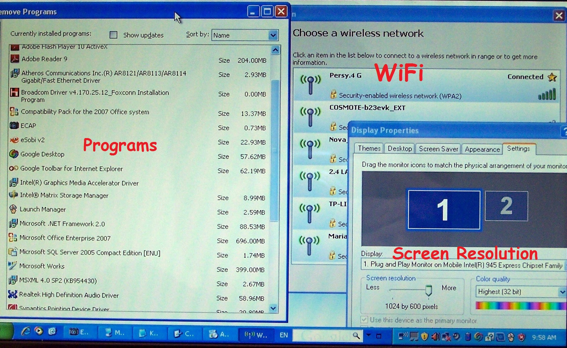Click the Intel Matrix Storage Manager icon
567x348 pixels.
pyautogui.click(x=13, y=195)
